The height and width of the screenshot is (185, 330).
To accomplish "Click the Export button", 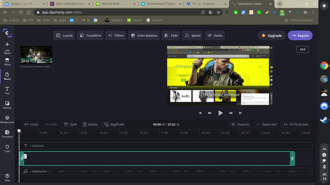I will coord(300,35).
